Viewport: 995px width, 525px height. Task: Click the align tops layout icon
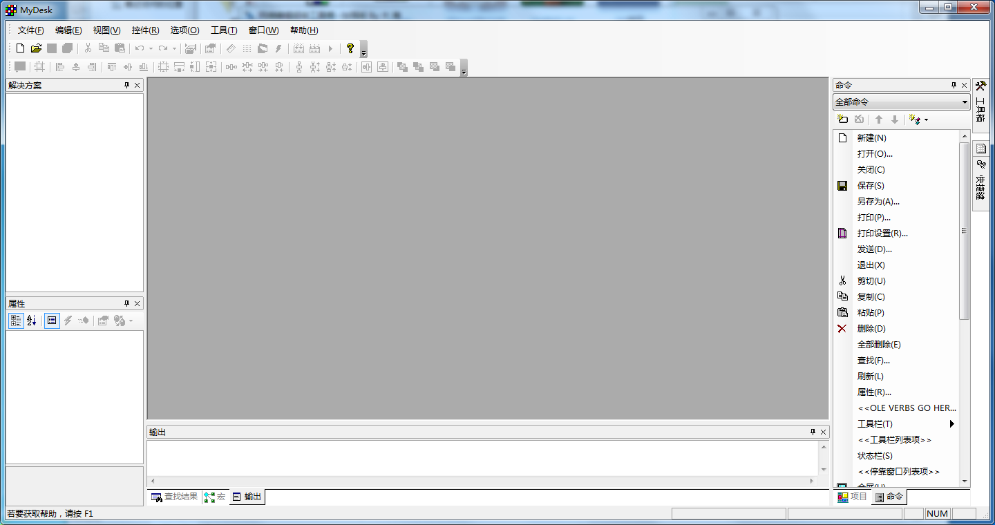click(112, 67)
